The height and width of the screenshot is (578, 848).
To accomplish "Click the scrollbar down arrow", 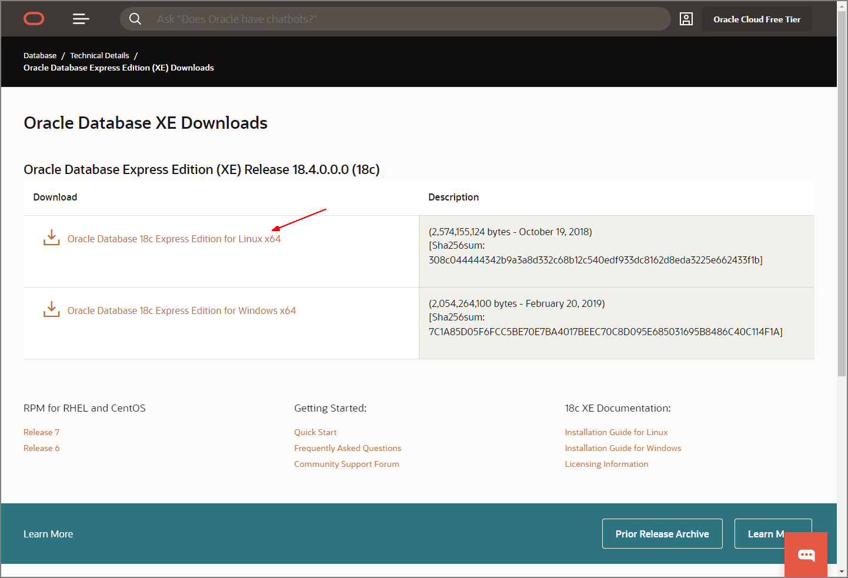I will pos(842,571).
